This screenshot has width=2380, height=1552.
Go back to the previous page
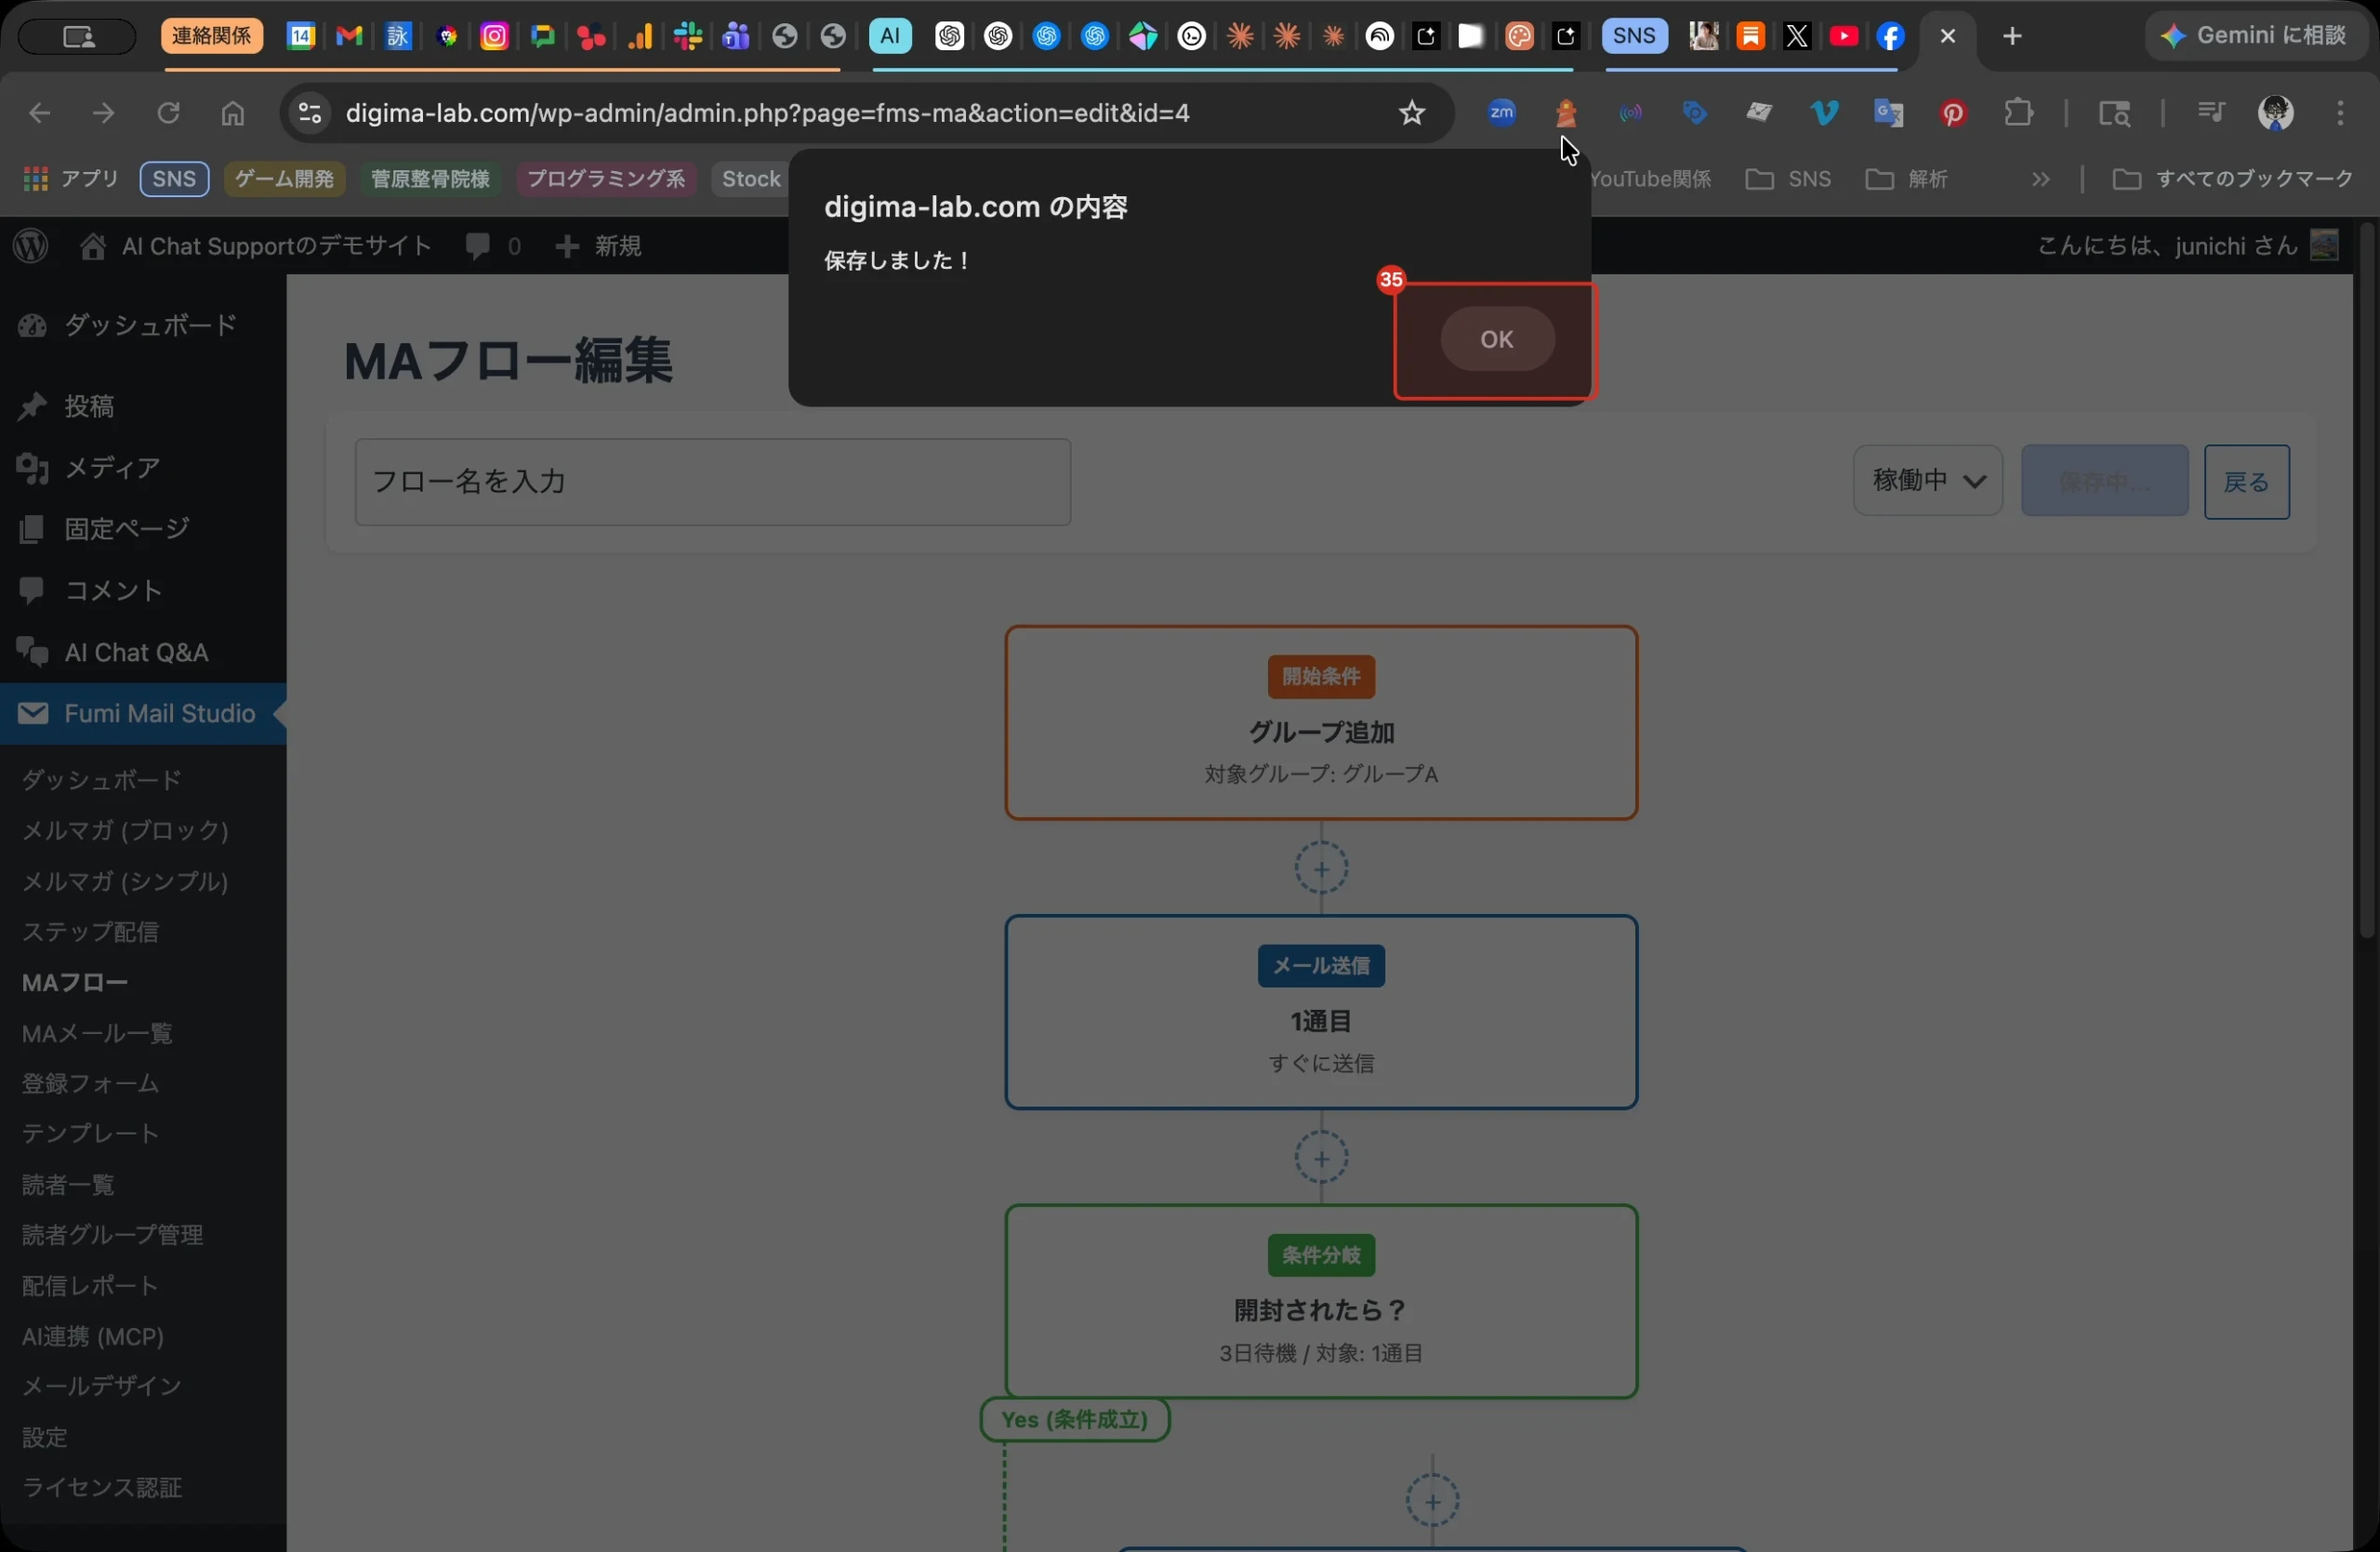pos(39,113)
